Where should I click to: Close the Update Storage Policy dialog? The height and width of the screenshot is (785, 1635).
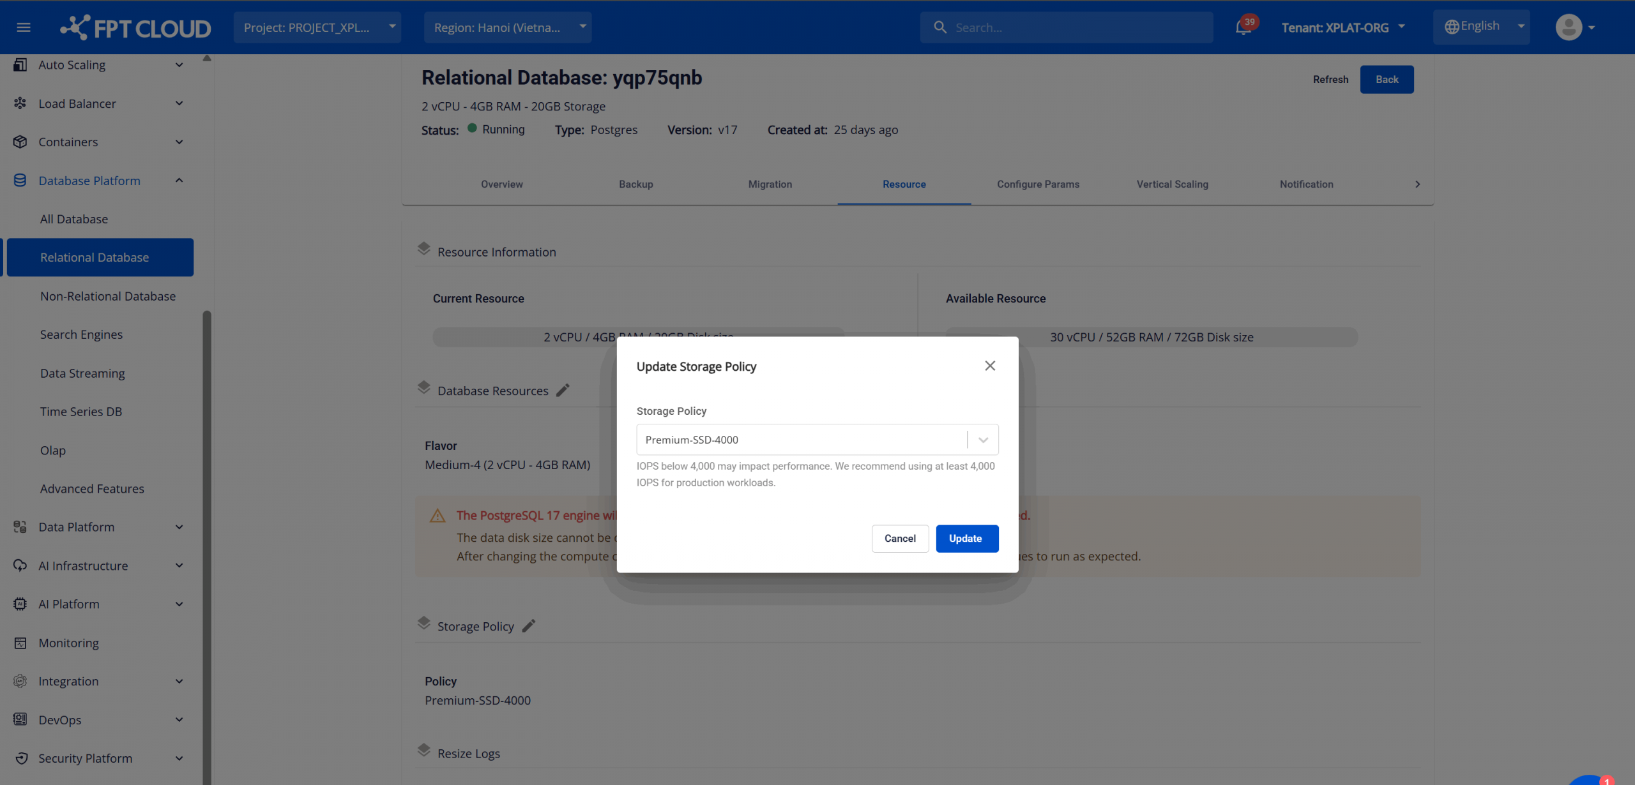990,366
